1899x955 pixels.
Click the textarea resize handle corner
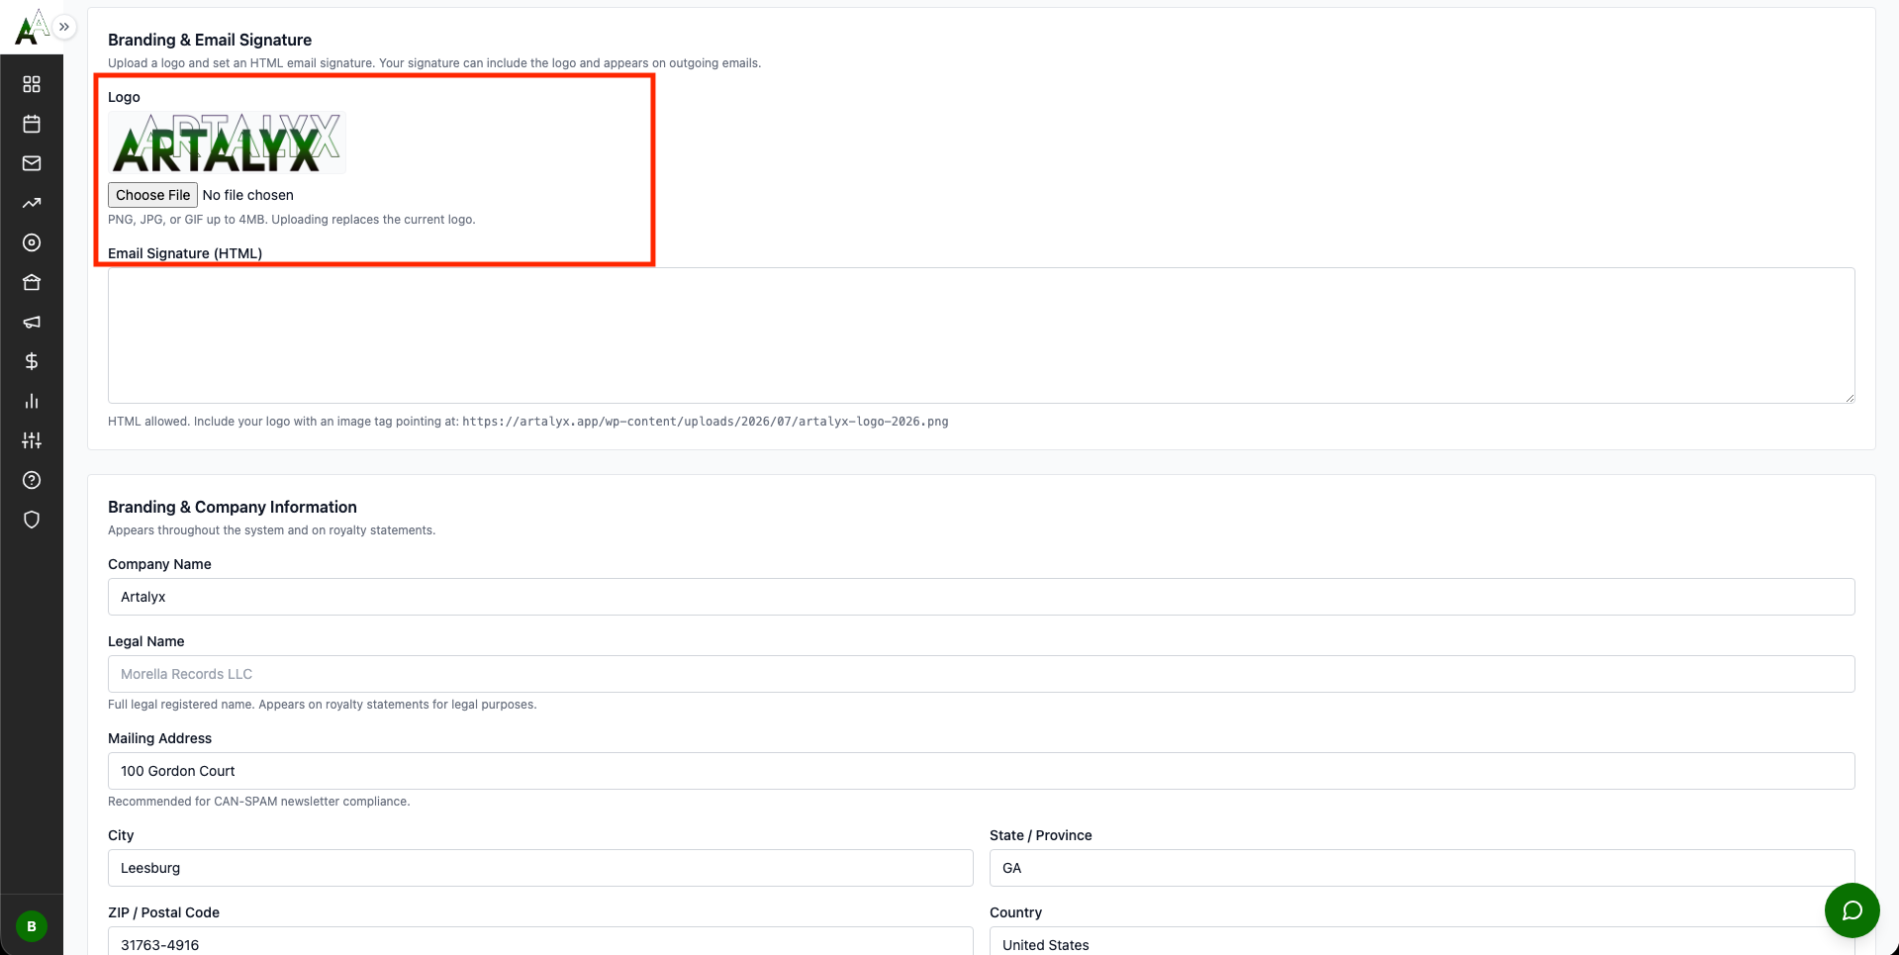click(1849, 397)
